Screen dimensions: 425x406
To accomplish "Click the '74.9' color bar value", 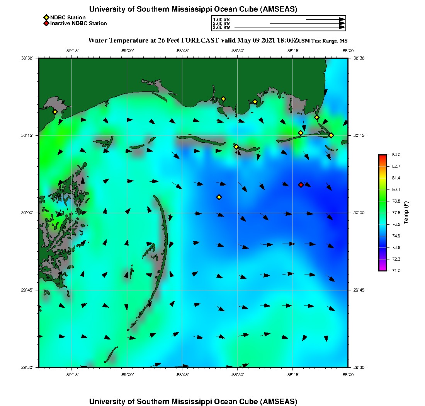I will click(x=396, y=236).
